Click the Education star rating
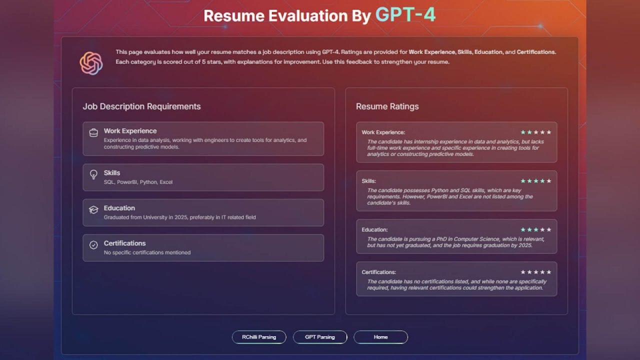The width and height of the screenshot is (640, 360). click(536, 229)
